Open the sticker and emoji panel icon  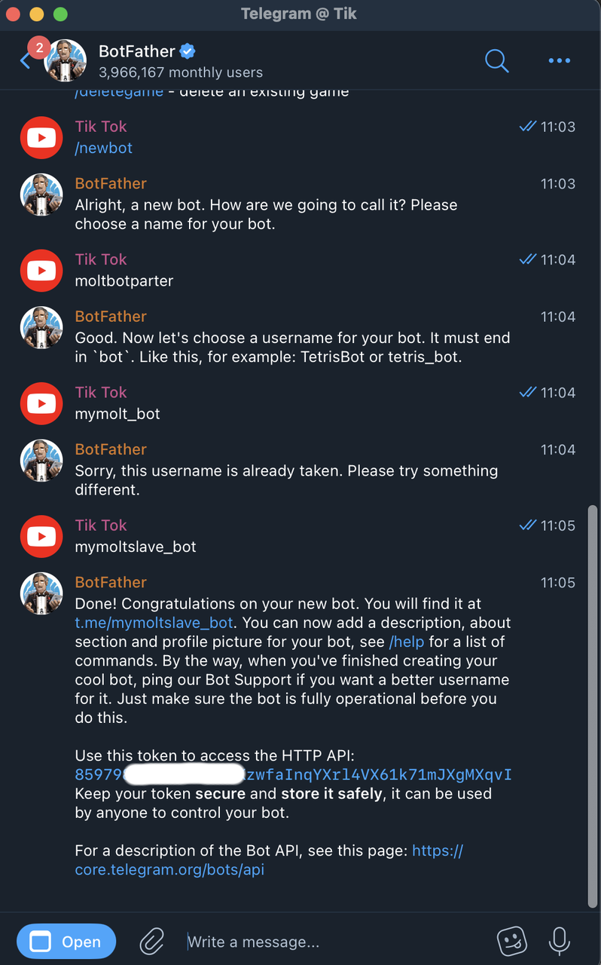pos(512,941)
